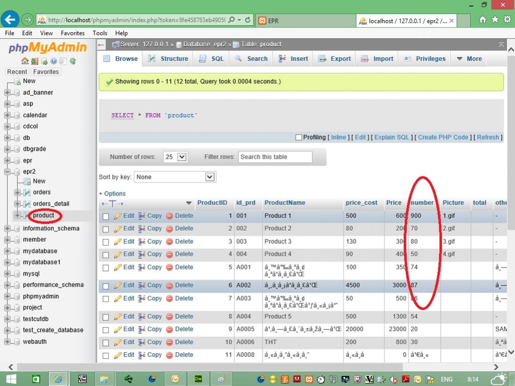
Task: Open the Favorites menu in menu bar
Action: point(72,33)
